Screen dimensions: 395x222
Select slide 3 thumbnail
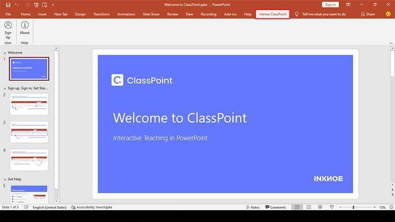tap(29, 132)
